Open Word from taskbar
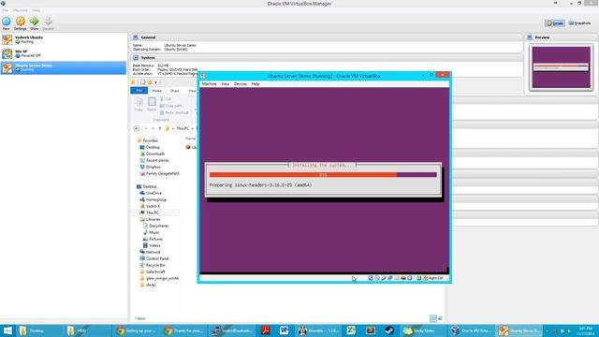Image resolution: width=599 pixels, height=337 pixels. pyautogui.click(x=284, y=330)
